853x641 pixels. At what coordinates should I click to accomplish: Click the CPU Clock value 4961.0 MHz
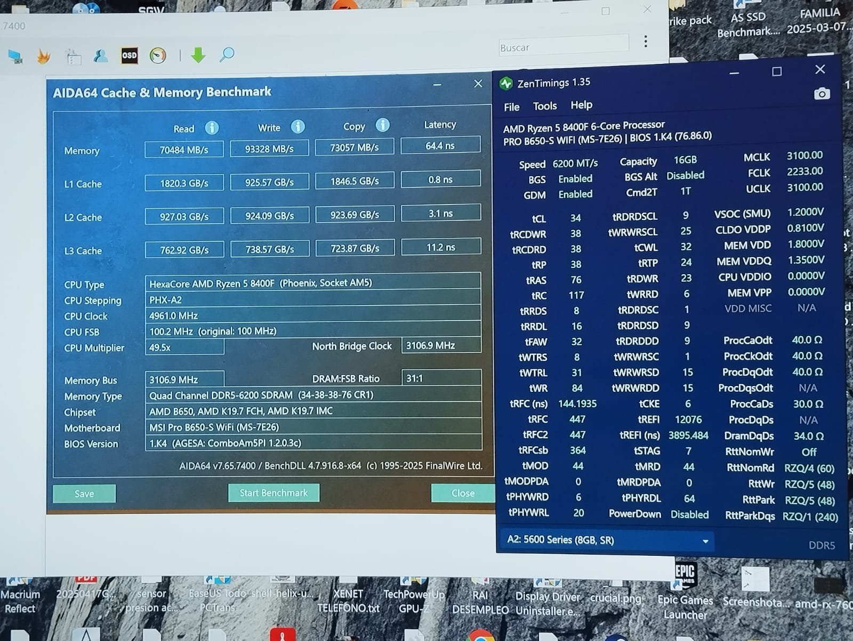[313, 315]
